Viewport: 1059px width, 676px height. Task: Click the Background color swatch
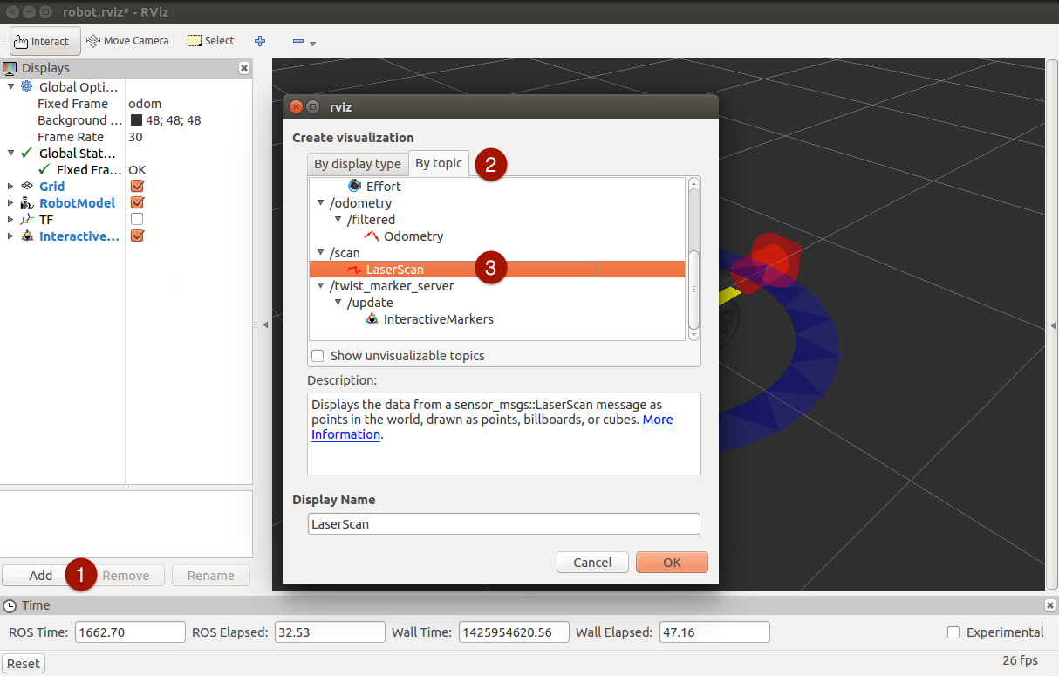pyautogui.click(x=136, y=120)
